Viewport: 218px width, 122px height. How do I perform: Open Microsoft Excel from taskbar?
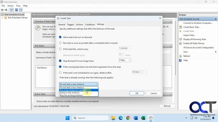[x=143, y=118]
